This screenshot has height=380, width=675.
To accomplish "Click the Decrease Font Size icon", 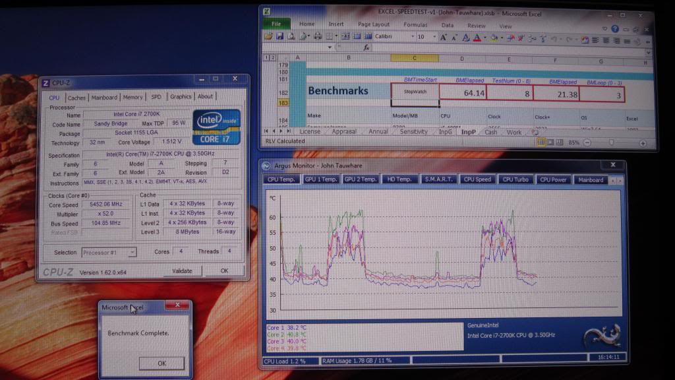I will 454,38.
